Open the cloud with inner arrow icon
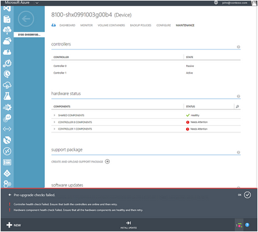258x232 pixels. (7, 85)
